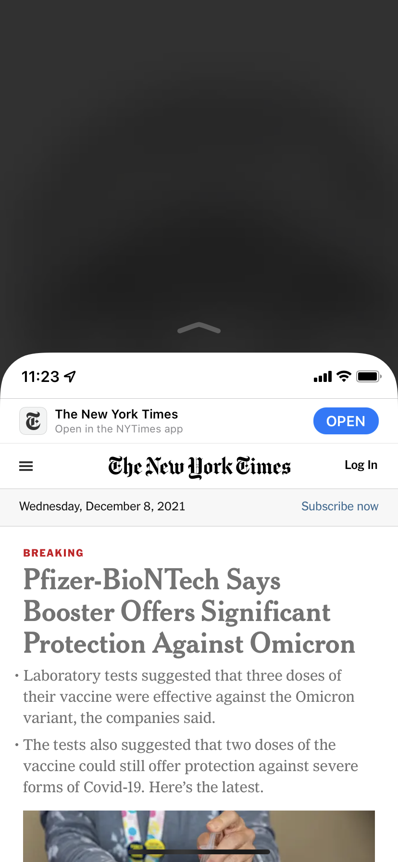
Task: Open The New York Times masthead logo
Action: point(199,467)
